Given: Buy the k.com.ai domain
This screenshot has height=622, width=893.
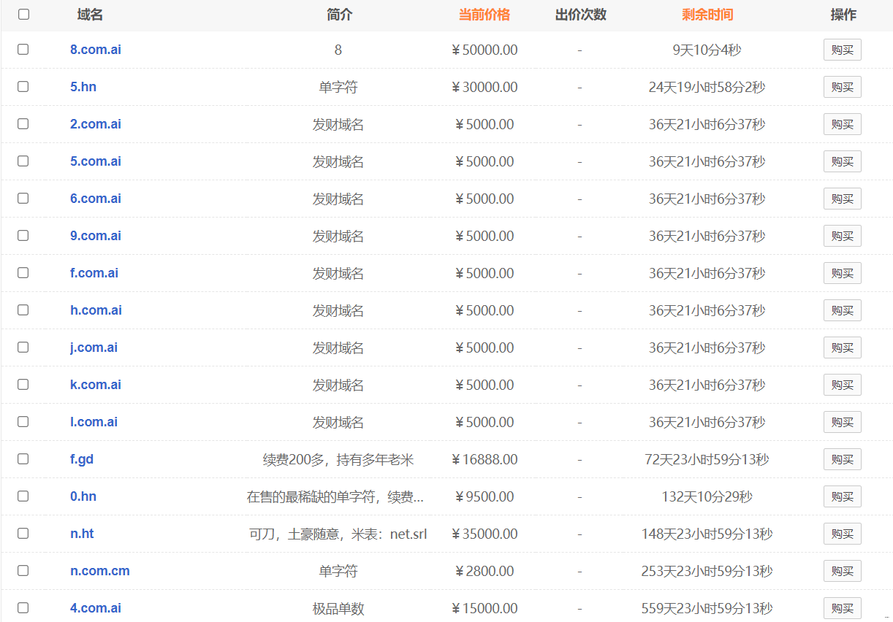Looking at the screenshot, I should 842,385.
